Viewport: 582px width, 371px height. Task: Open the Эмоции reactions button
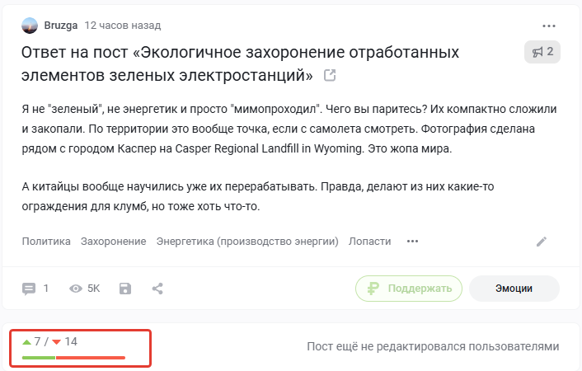pos(514,289)
